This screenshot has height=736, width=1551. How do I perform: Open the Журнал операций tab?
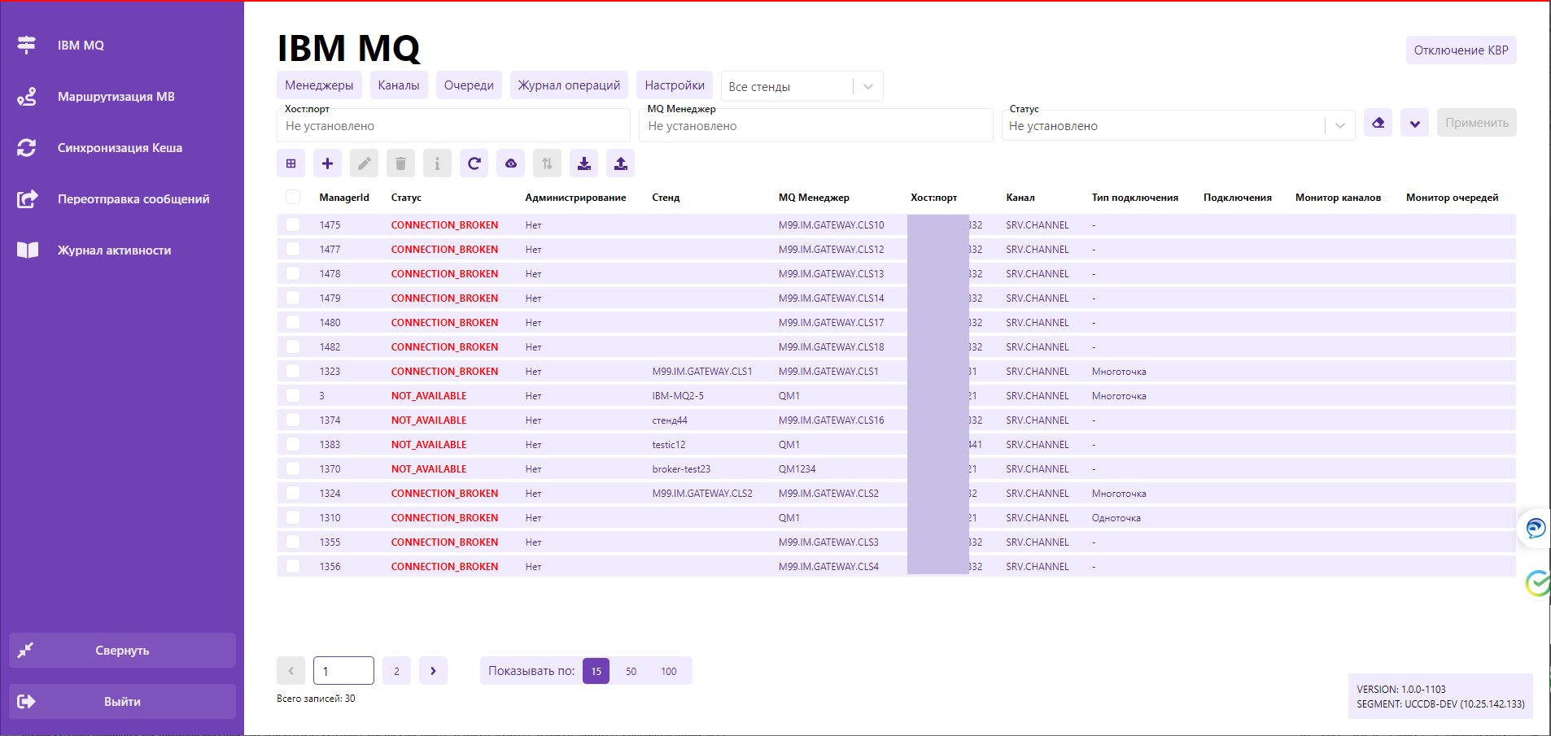pyautogui.click(x=569, y=85)
